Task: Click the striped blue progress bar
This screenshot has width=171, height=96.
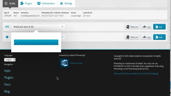Action: [x=36, y=42]
